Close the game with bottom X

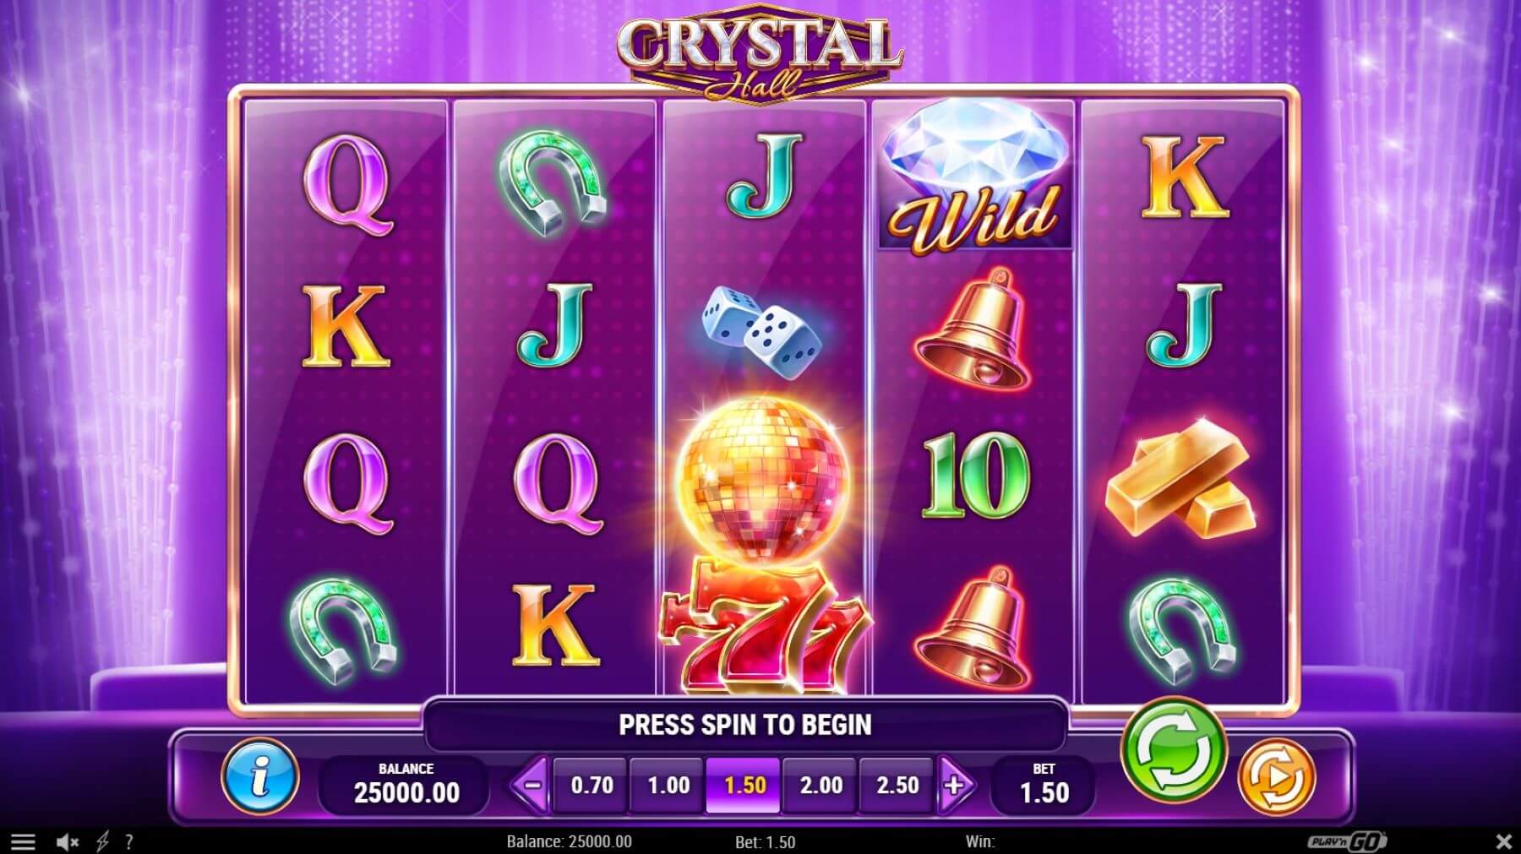pyautogui.click(x=1504, y=841)
